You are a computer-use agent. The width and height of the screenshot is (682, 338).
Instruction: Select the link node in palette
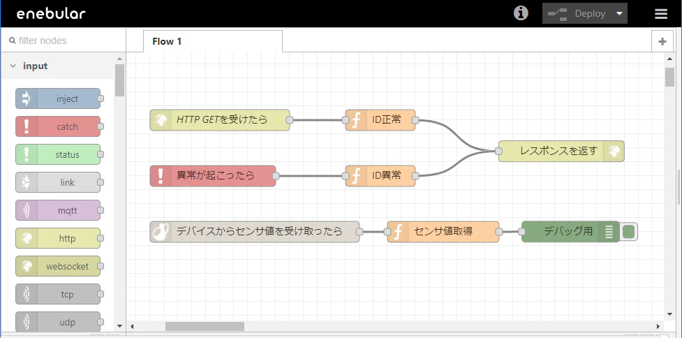pos(58,182)
